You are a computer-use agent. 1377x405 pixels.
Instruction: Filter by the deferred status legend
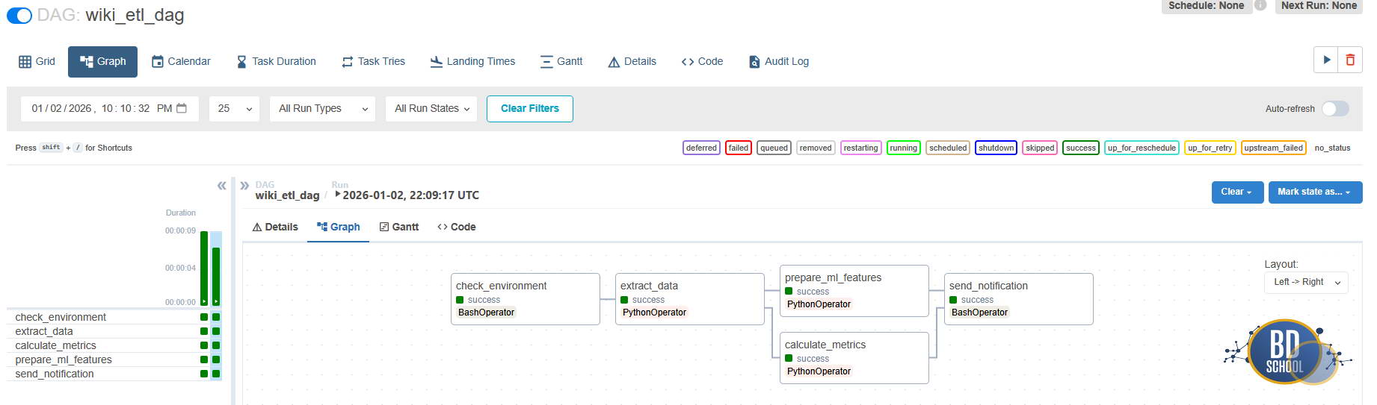[x=701, y=148]
